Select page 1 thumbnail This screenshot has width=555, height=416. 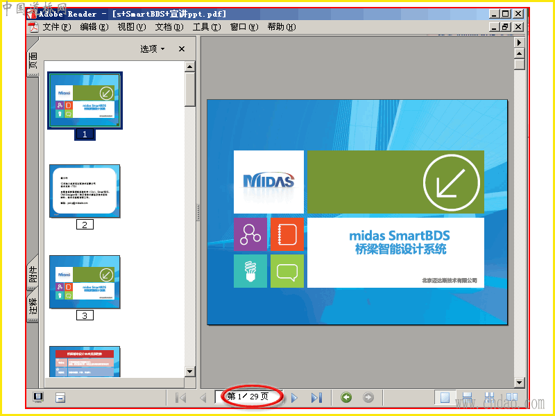click(x=85, y=101)
